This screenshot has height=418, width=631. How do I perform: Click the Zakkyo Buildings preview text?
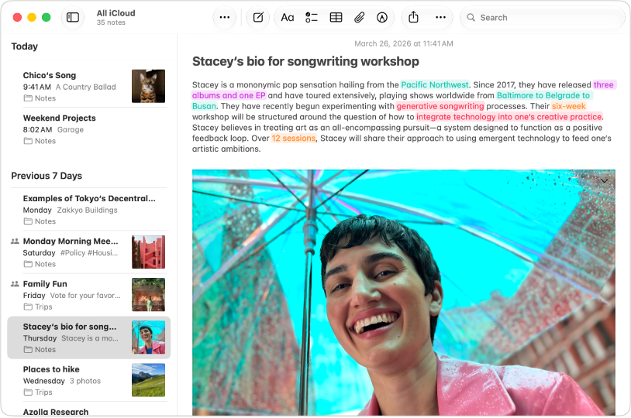(x=88, y=210)
